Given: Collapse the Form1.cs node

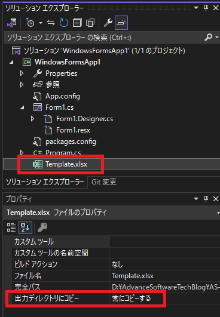Looking at the screenshot, I should (x=22, y=107).
